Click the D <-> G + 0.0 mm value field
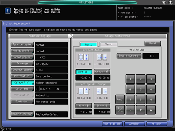Screen dimensions: 175x131 click(102, 112)
